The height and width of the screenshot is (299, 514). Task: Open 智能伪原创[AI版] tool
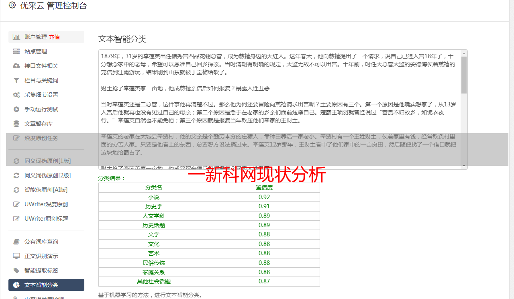(46, 190)
